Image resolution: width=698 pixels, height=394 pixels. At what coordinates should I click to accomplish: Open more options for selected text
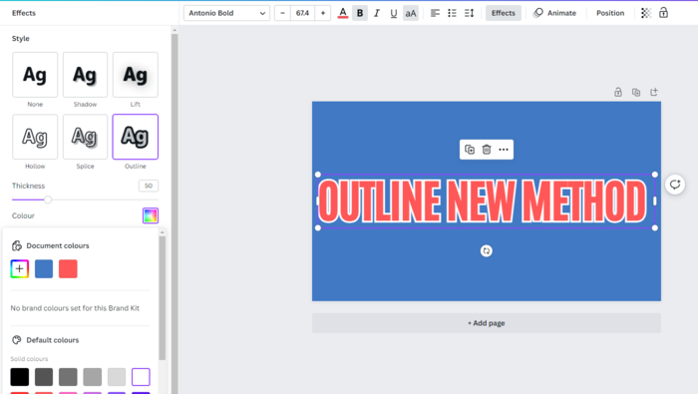(504, 150)
